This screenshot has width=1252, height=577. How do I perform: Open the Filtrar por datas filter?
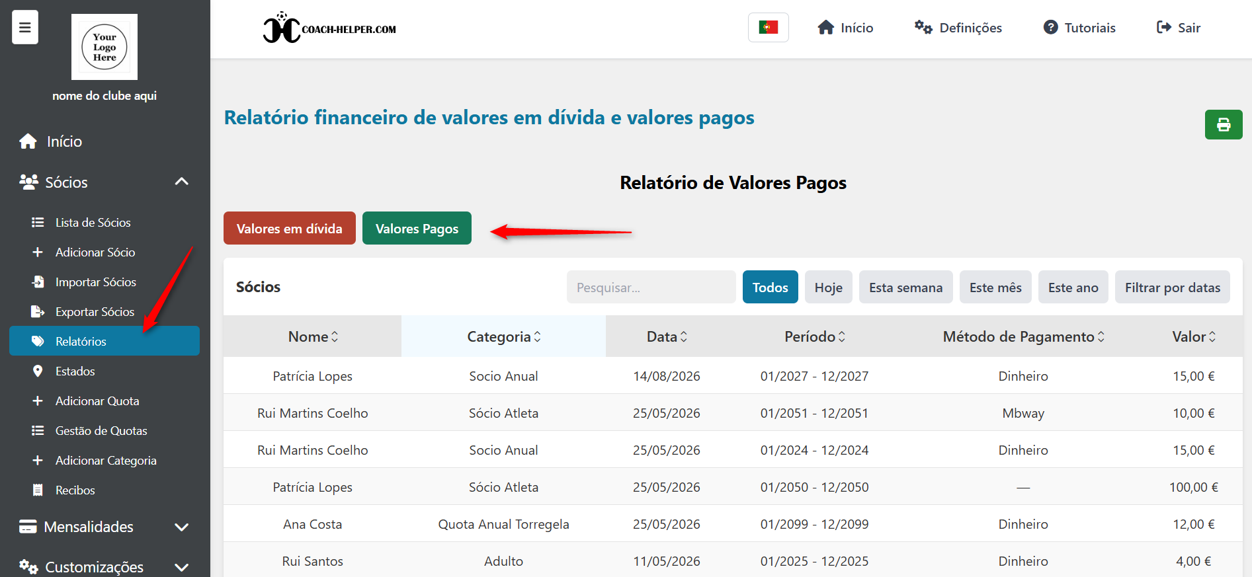1173,287
